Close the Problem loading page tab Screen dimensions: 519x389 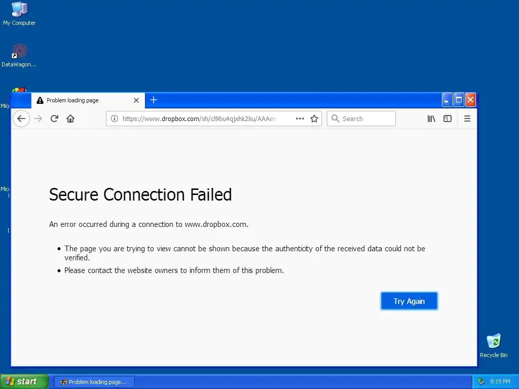tap(136, 100)
